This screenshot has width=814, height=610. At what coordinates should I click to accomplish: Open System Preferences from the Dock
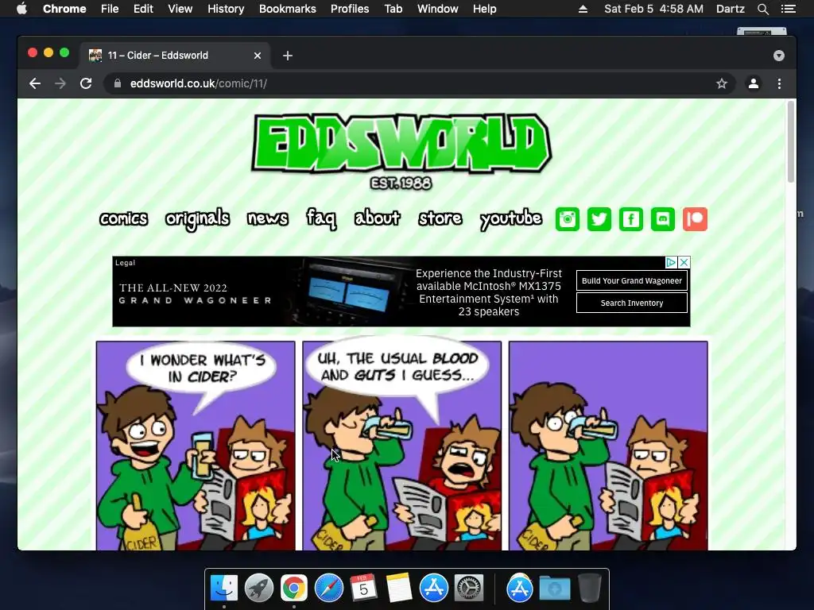[x=469, y=588]
